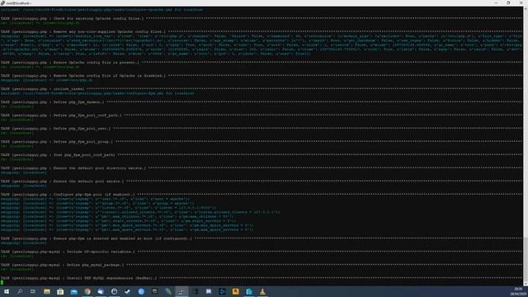The height and width of the screenshot is (297, 528).
Task: Click 'Define php_fpm_daemon' task line
Action: pos(52,102)
